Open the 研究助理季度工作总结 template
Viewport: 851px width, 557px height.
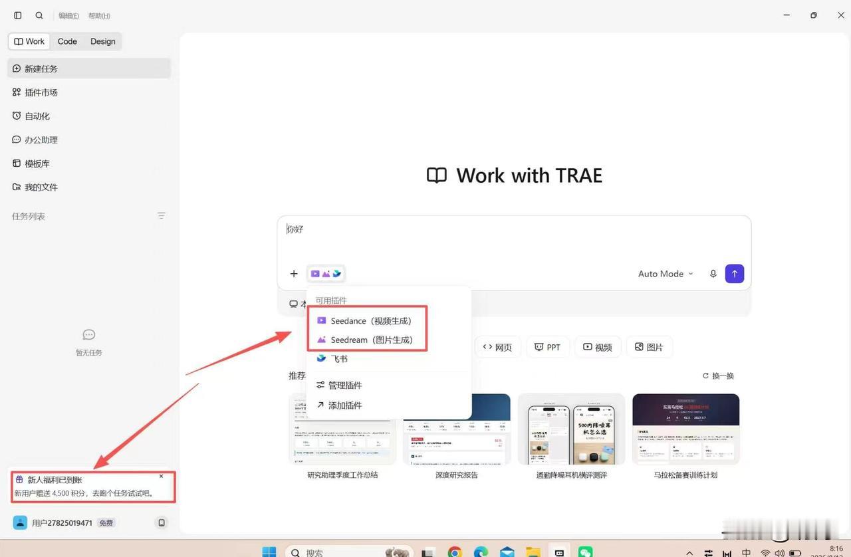[x=342, y=437]
